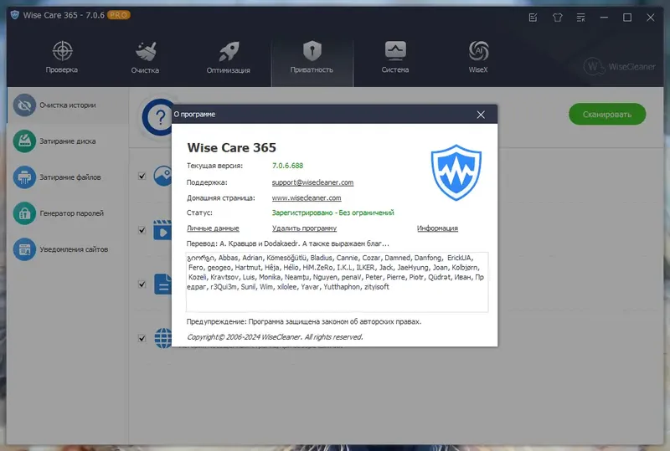Open the Оптимизация rocket tab
Viewport: 670px width, 451px height.
coord(229,58)
